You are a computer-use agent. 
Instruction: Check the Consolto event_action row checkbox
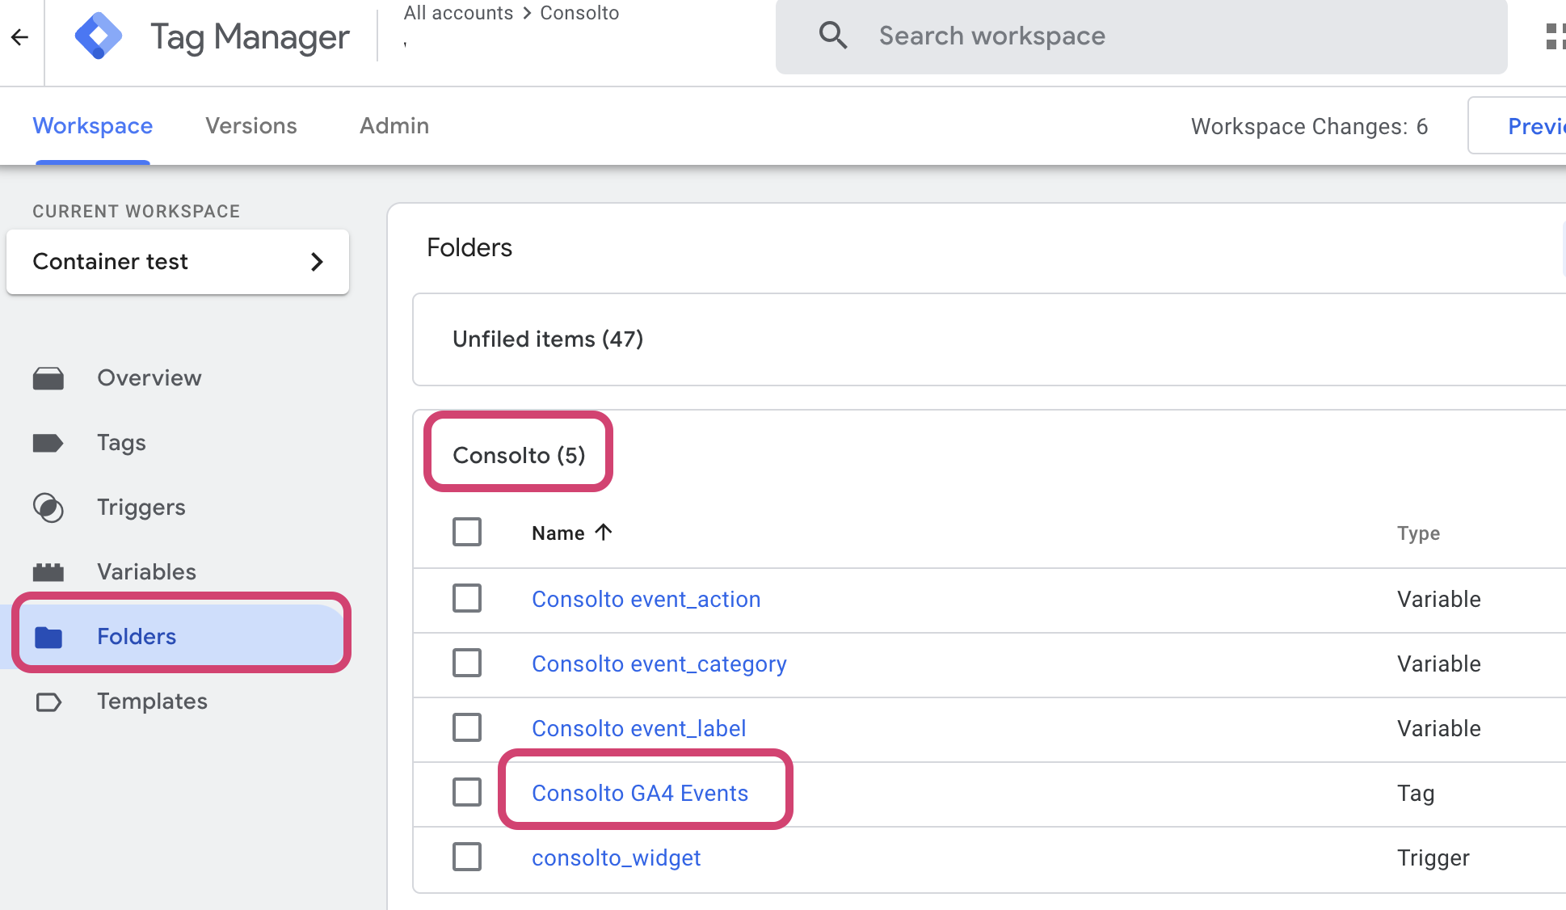pyautogui.click(x=467, y=598)
